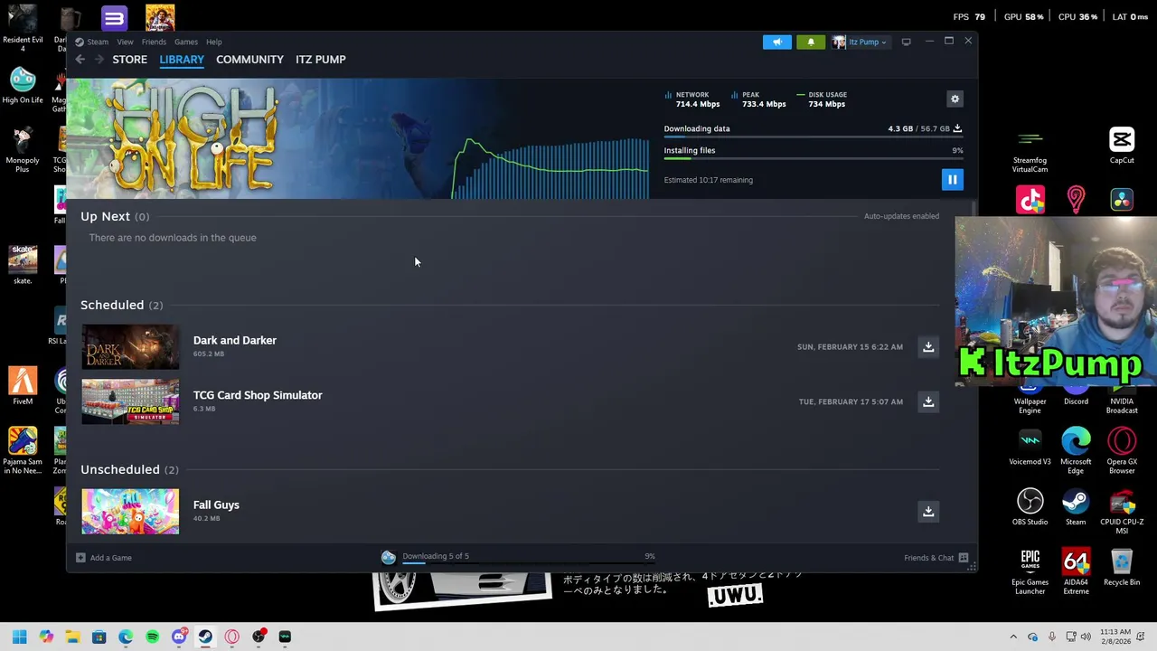Open Epic Games Launcher desktop icon
Viewport: 1157px width, 651px height.
pyautogui.click(x=1030, y=571)
